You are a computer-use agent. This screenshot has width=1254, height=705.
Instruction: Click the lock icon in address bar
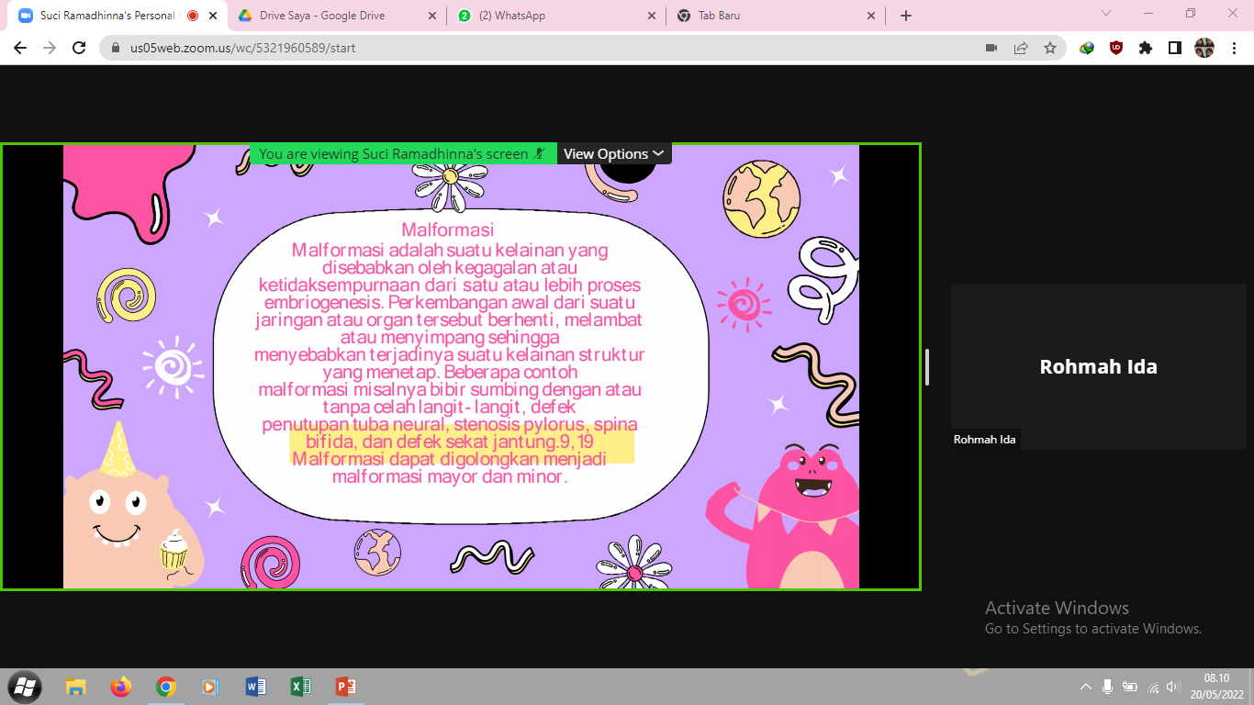tap(116, 48)
